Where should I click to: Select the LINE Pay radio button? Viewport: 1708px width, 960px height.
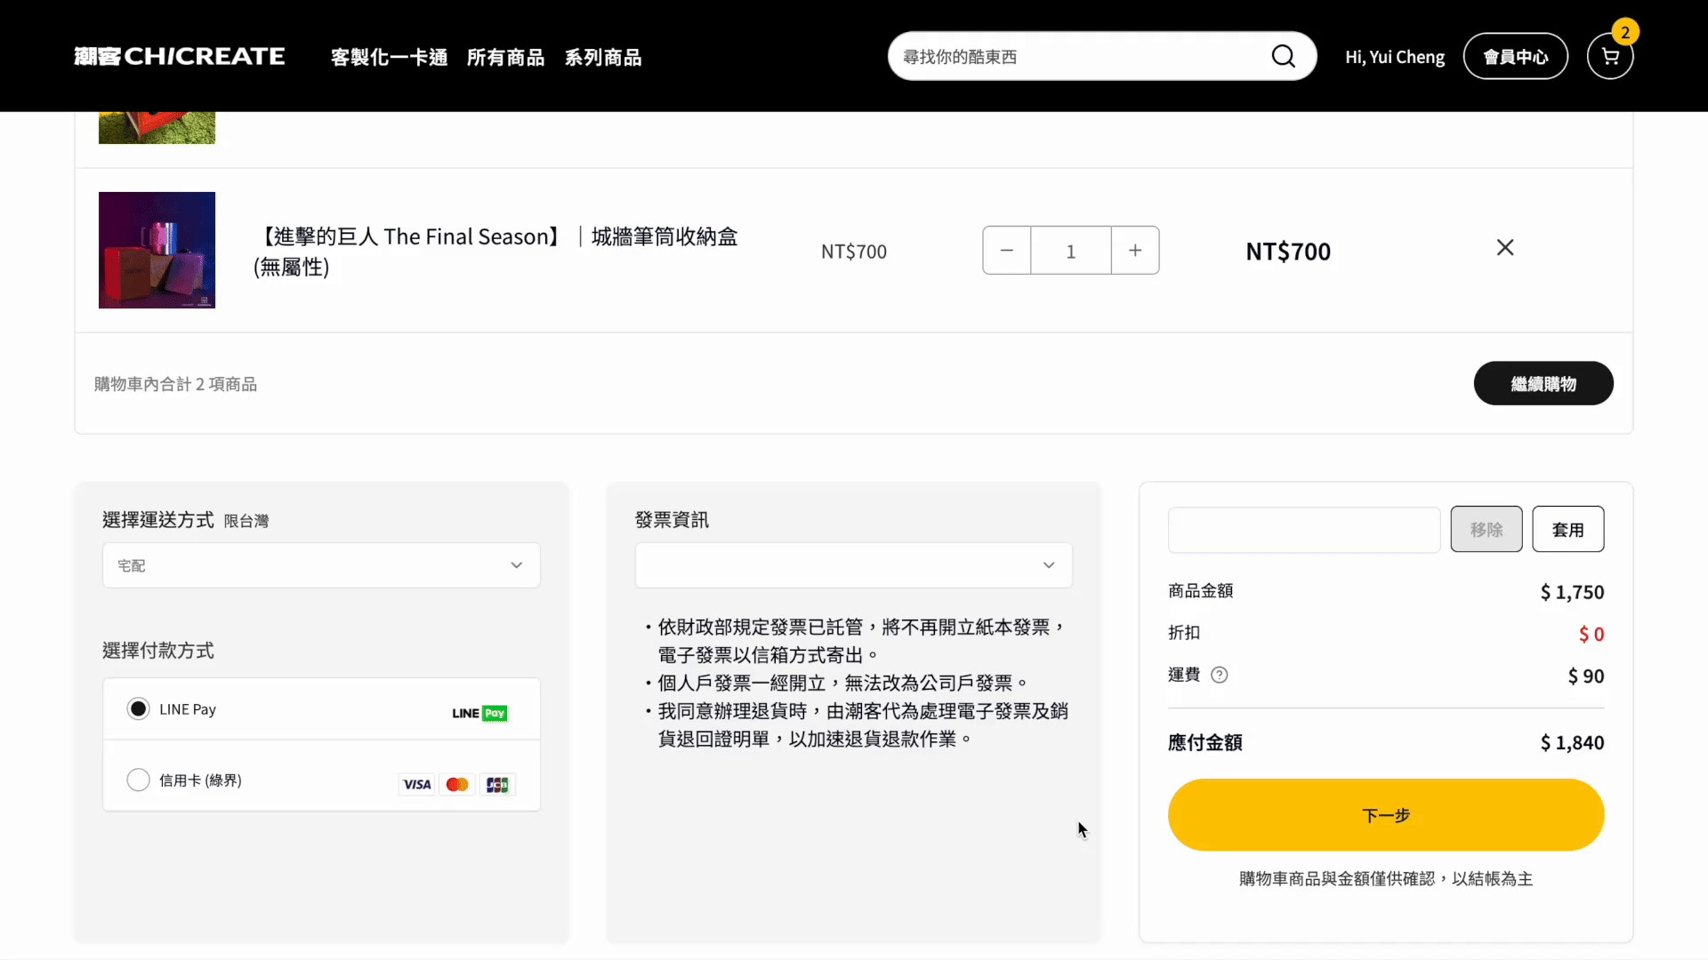tap(138, 709)
